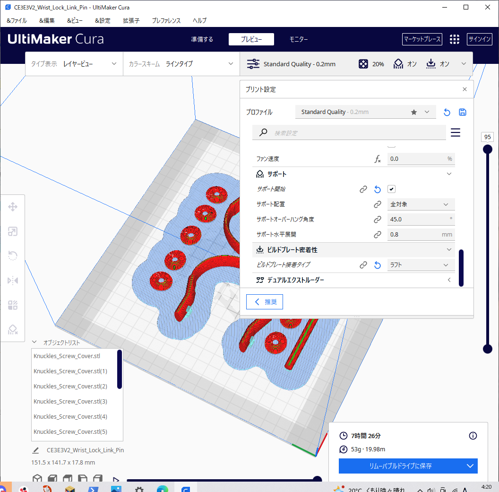Image resolution: width=499 pixels, height=492 pixels.
Task: Select the Mirror tool icon
Action: point(13,281)
